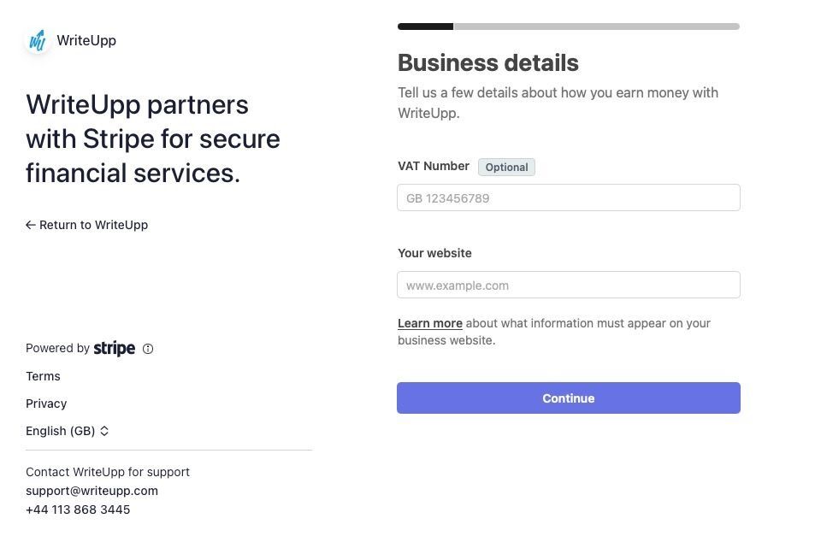Screen dimensions: 815x542
Task: Click the back arrow beside Return to WriteUpp
Action: [31, 225]
